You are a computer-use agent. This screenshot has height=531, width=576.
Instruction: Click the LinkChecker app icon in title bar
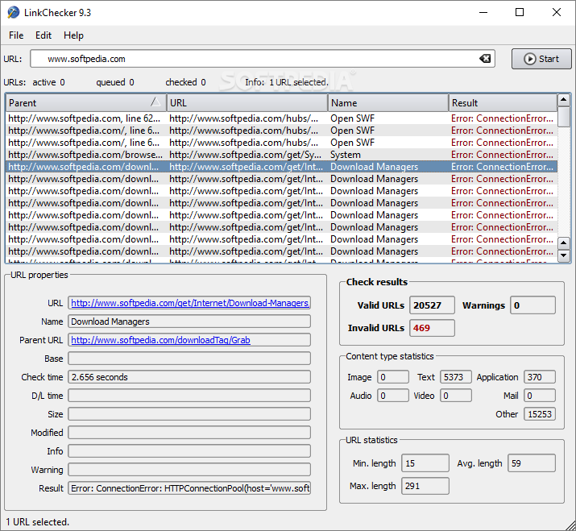click(13, 13)
